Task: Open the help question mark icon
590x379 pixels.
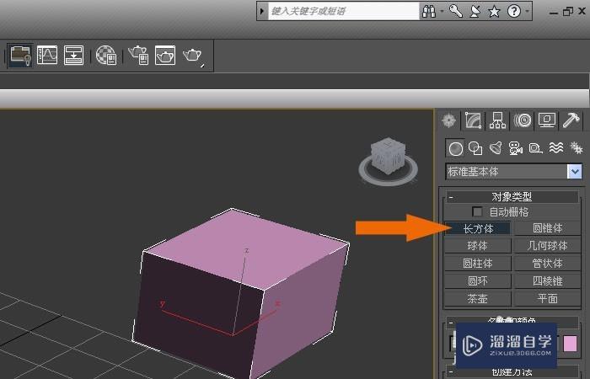Action: click(513, 11)
